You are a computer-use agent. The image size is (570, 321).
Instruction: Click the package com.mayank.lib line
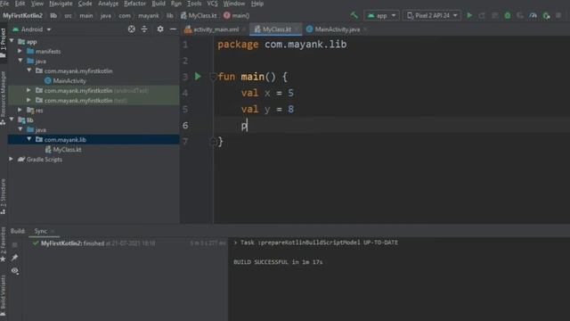[x=282, y=45]
